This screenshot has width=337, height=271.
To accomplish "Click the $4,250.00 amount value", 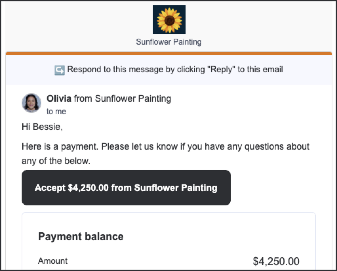I will (x=276, y=261).
